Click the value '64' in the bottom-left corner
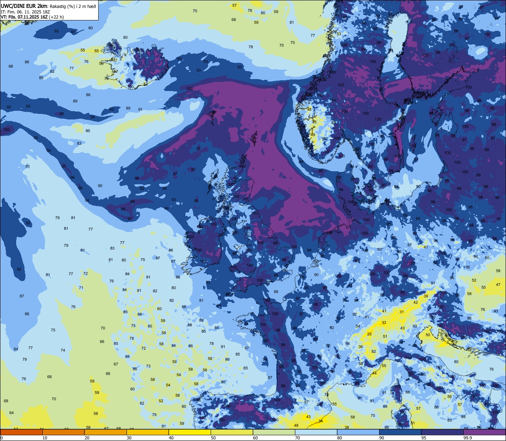Screen dimensions: 506x441 click(x=11, y=413)
